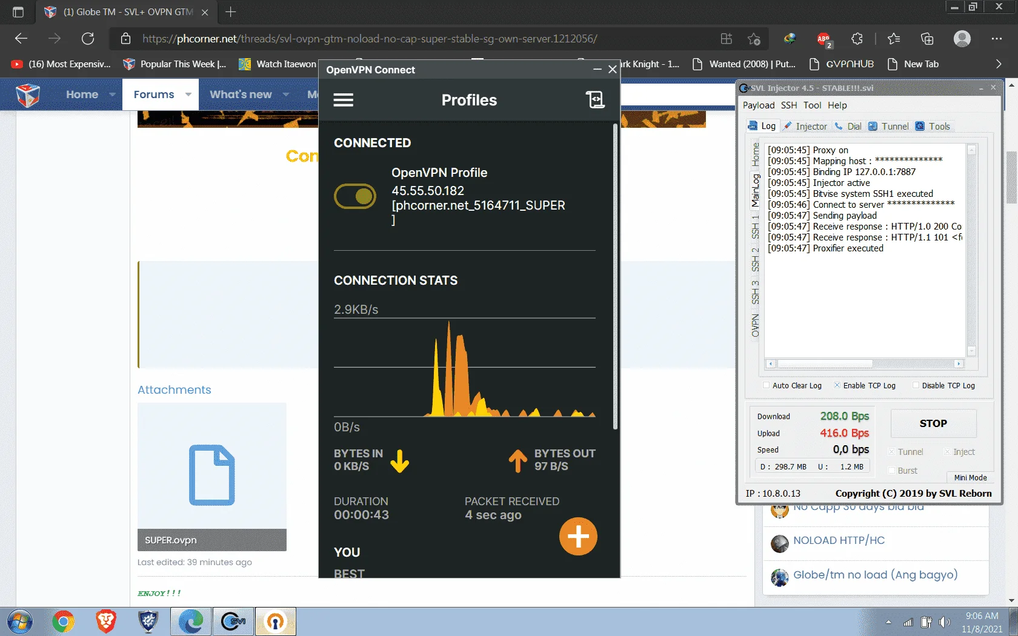Click the log horizontal scrollbar
Screen dimensions: 1018x636
click(x=865, y=364)
